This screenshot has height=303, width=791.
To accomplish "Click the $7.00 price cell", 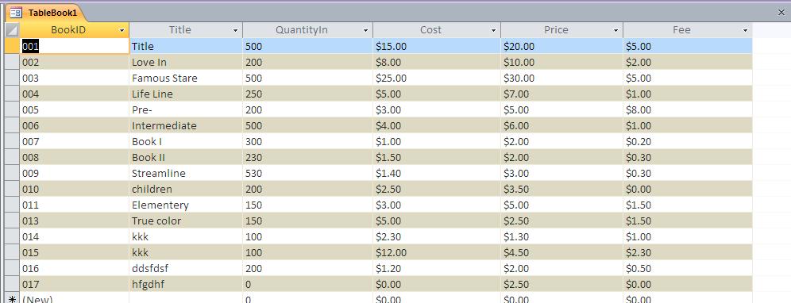I will (562, 94).
